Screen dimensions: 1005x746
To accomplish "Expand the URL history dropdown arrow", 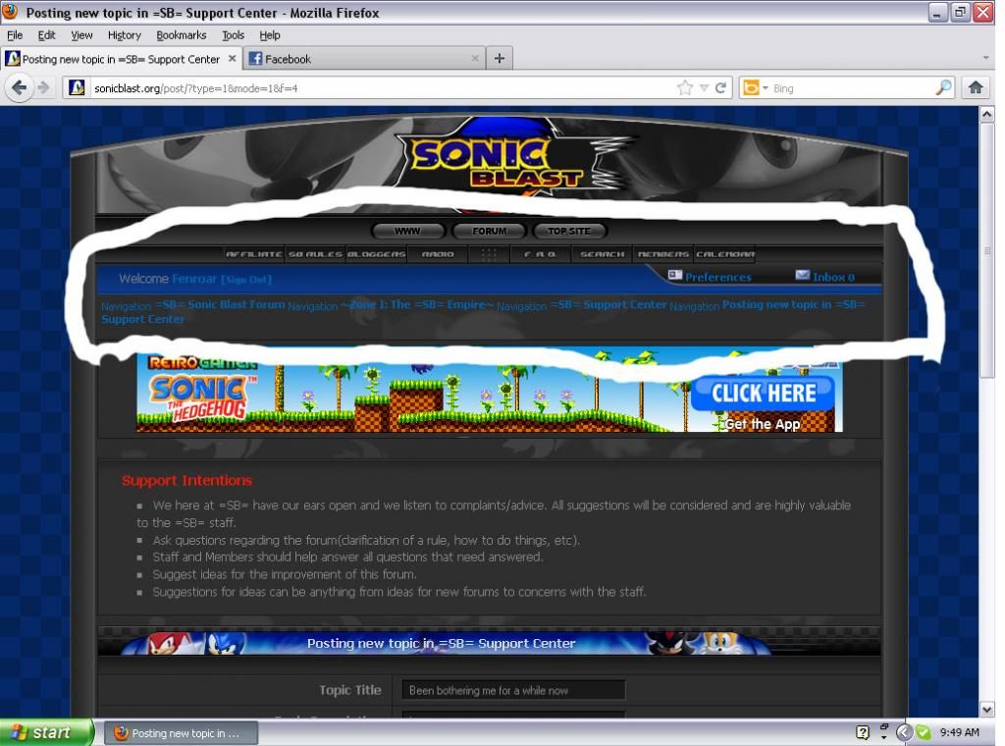I will click(x=704, y=88).
